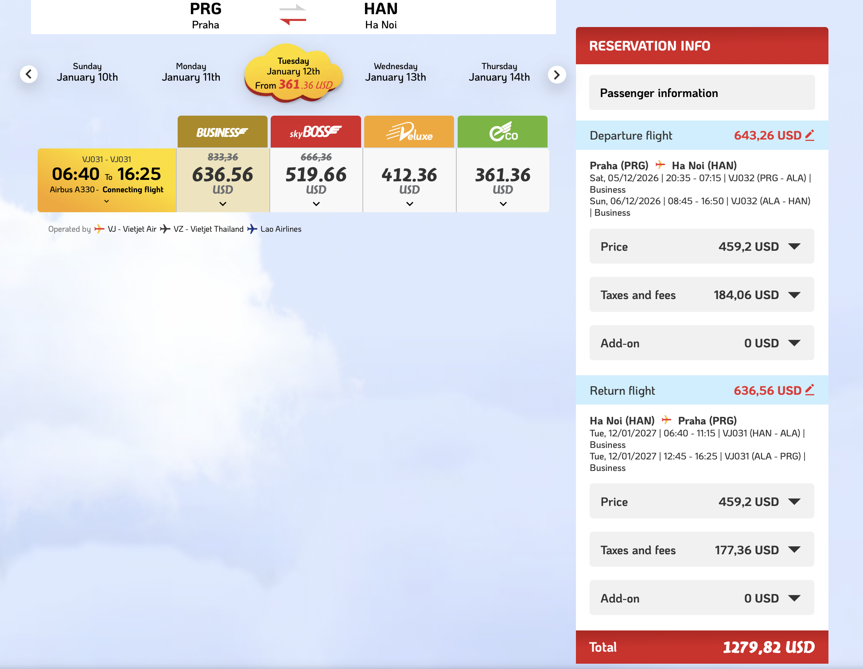The image size is (863, 669).
Task: Select the SkyBoss fare class header
Action: (316, 132)
